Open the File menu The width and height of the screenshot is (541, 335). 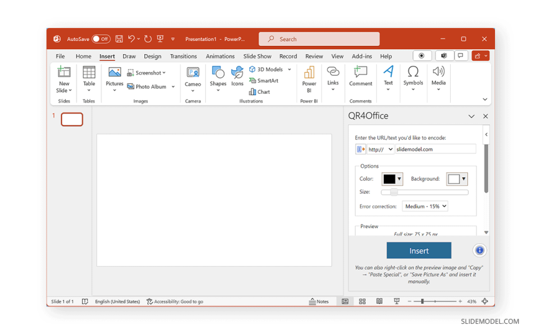(x=60, y=56)
